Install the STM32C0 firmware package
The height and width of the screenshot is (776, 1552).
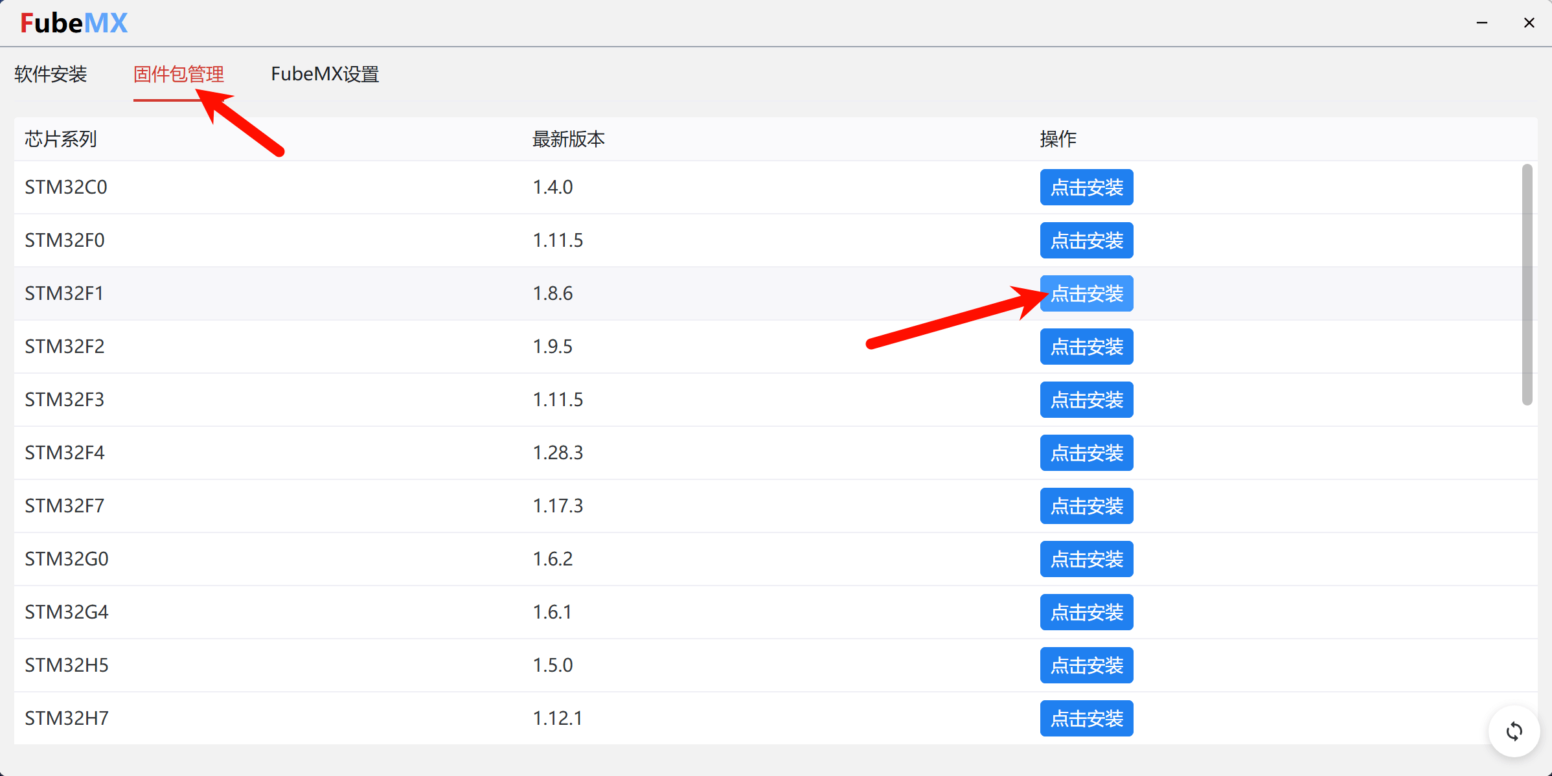click(1086, 187)
